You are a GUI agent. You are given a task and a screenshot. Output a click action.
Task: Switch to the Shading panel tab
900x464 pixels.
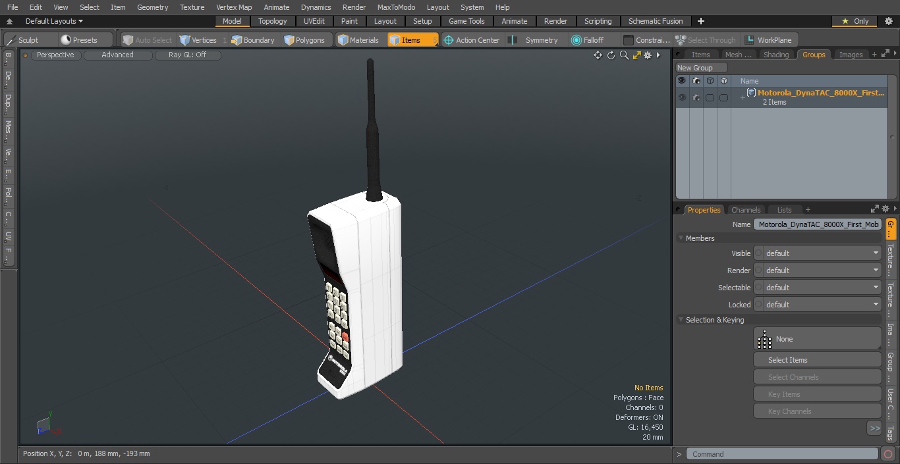pos(776,55)
